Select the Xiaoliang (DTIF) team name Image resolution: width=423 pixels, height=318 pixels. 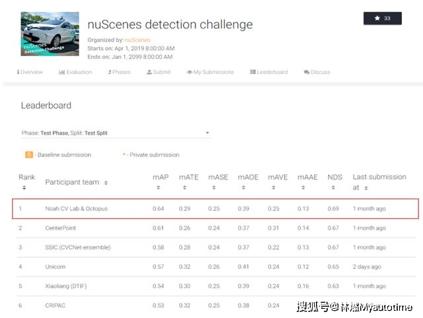tap(66, 286)
